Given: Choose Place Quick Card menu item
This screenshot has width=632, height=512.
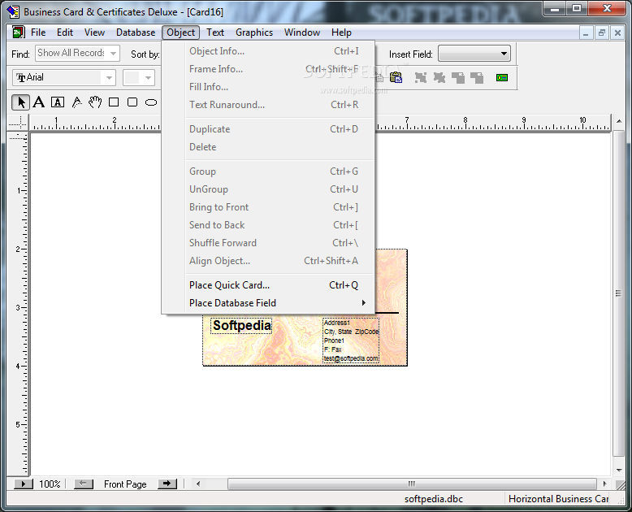Looking at the screenshot, I should click(268, 285).
